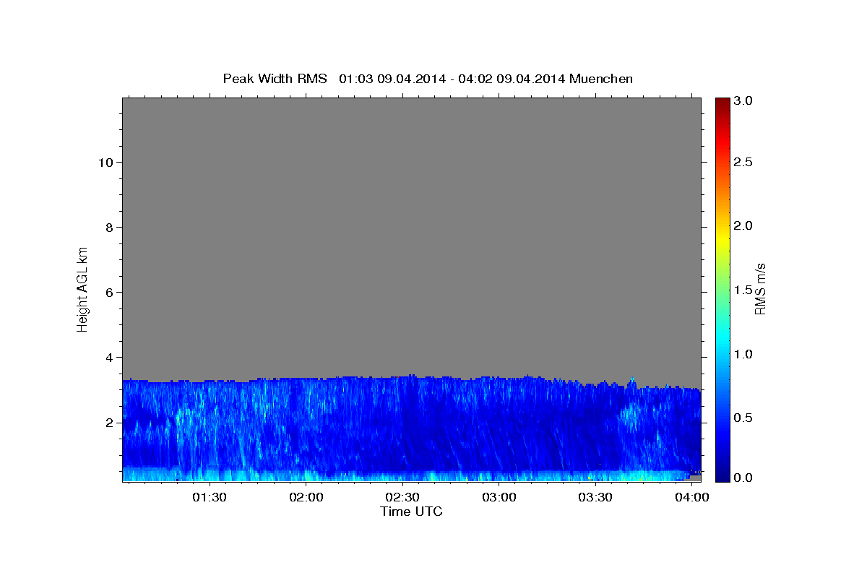Click the 'RMS m/s' colorbar label
The image size is (867, 578).
click(x=760, y=289)
